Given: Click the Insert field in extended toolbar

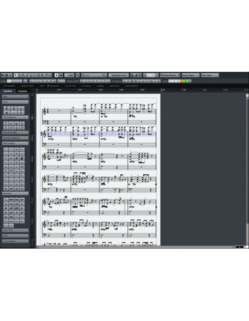Looking at the screenshot, I should [x=14, y=81].
